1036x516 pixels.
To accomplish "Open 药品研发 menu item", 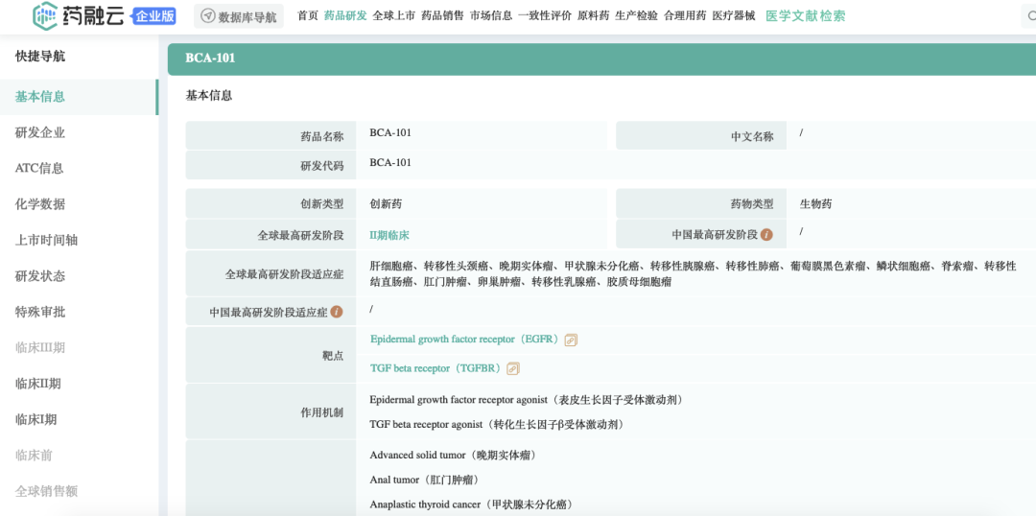I will 345,16.
